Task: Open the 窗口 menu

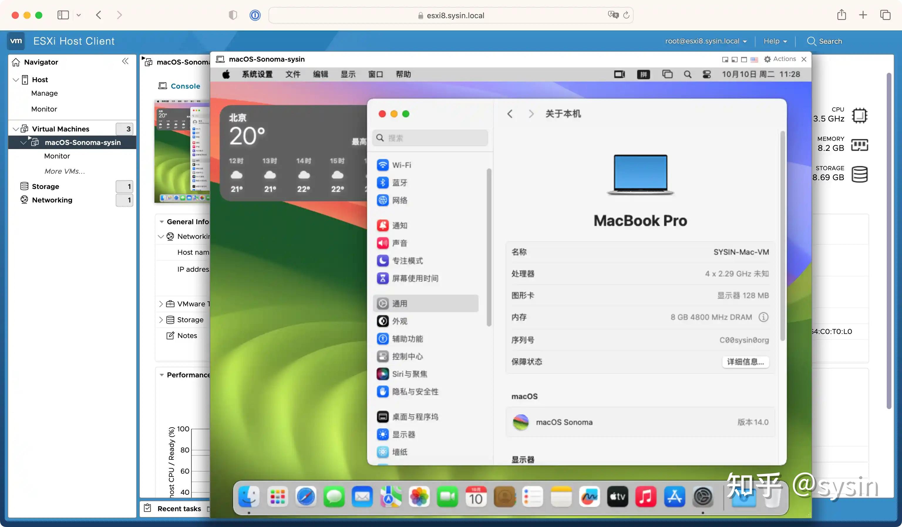Action: pyautogui.click(x=375, y=75)
